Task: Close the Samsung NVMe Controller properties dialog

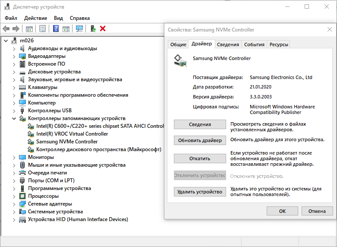Action: coord(330,29)
